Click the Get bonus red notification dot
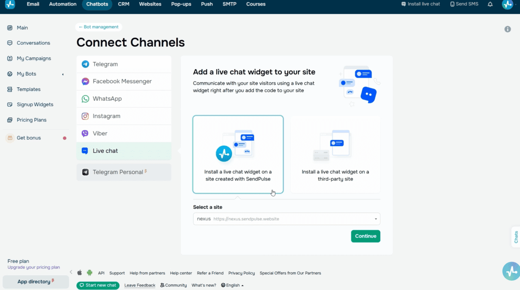This screenshot has width=520, height=290. pos(65,138)
